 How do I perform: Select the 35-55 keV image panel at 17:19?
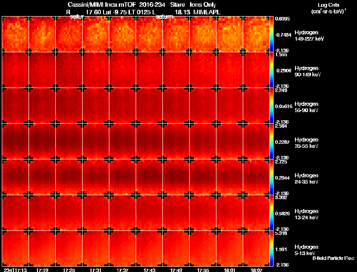click(x=42, y=142)
